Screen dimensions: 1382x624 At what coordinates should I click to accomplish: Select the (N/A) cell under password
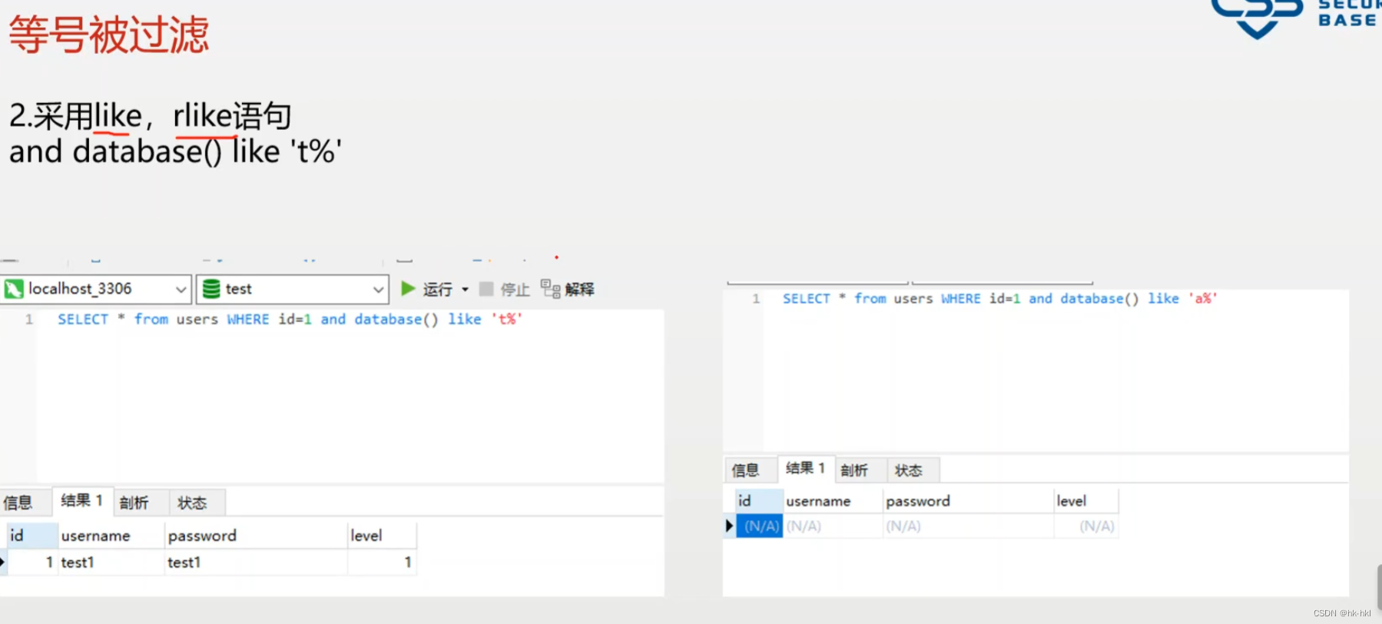[x=969, y=526]
